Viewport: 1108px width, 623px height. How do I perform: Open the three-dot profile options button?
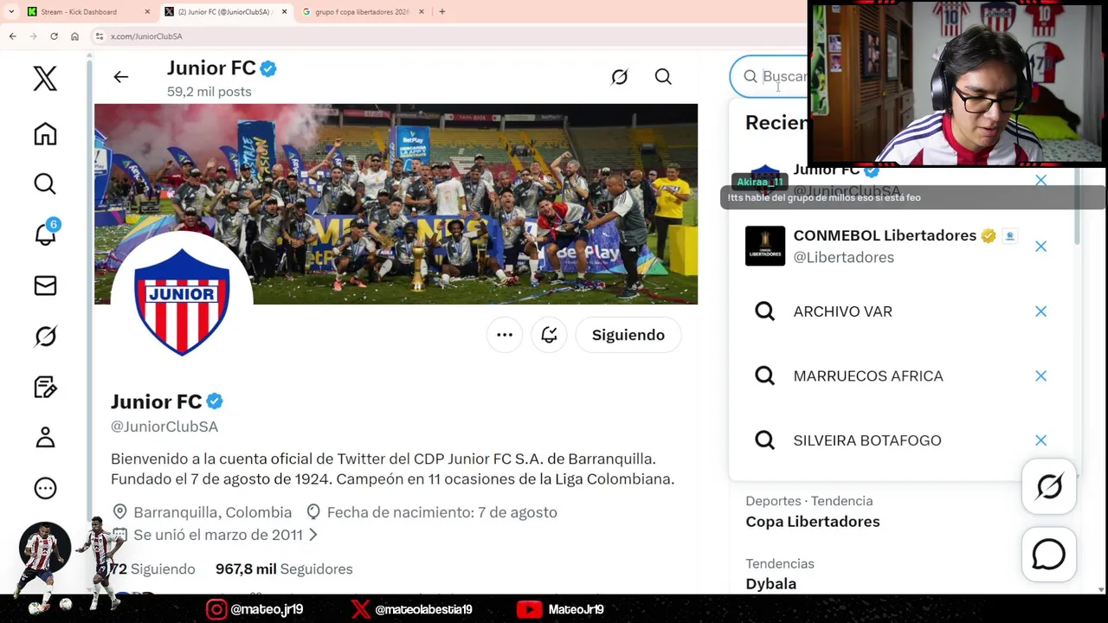tap(505, 335)
